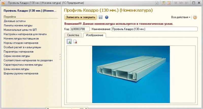203x109 pixels.
Task: Open the Все действия dropdown menu
Action: pos(181,17)
